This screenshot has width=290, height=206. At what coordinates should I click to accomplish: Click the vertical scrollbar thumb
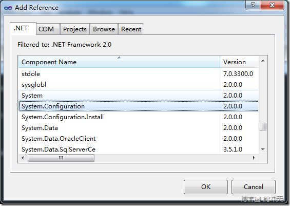click(x=263, y=127)
